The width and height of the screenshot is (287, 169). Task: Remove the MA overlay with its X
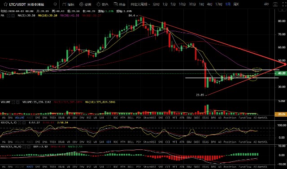[13, 16]
